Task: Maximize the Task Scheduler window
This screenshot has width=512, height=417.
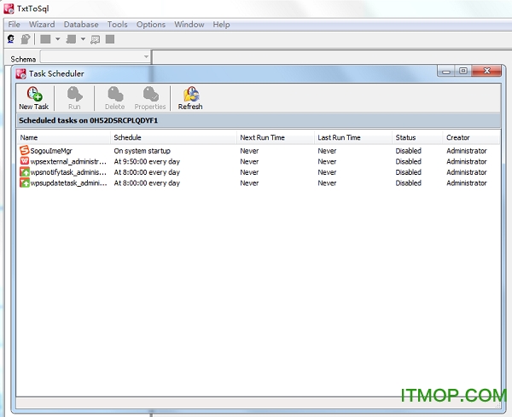Action: pos(463,71)
